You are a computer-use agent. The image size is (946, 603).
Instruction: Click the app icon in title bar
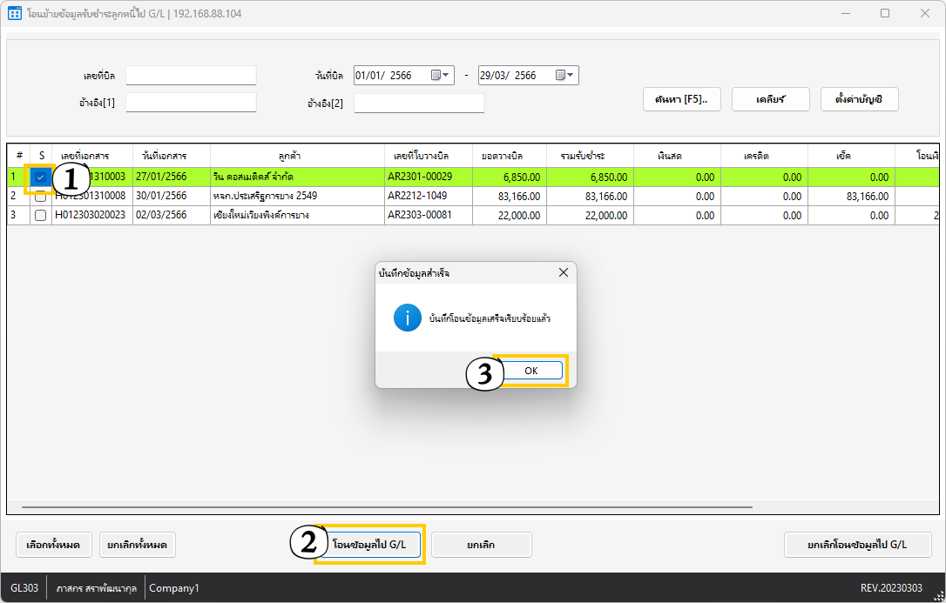14,14
